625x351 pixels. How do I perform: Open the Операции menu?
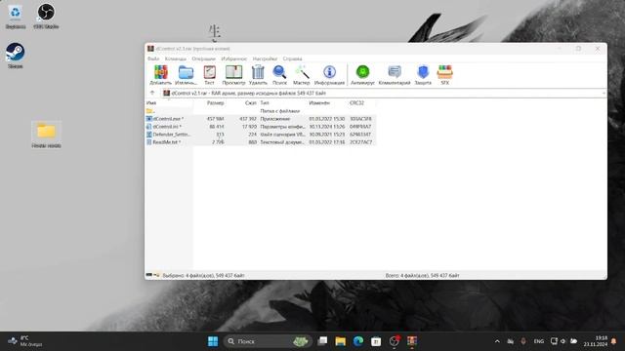[203, 58]
